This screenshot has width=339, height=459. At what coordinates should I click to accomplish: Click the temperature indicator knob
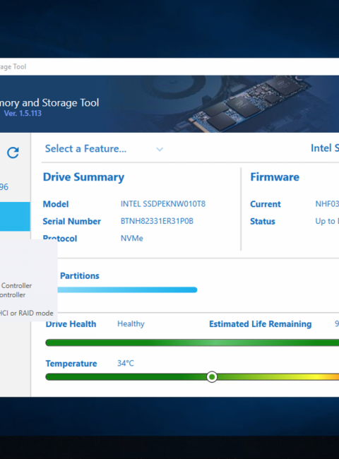pos(212,377)
